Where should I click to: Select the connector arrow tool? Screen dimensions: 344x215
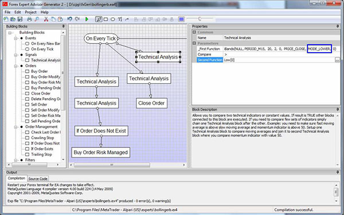[127, 19]
